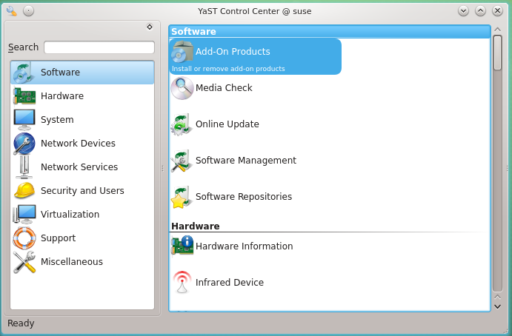Select the Support label
The image size is (512, 336).
click(58, 238)
